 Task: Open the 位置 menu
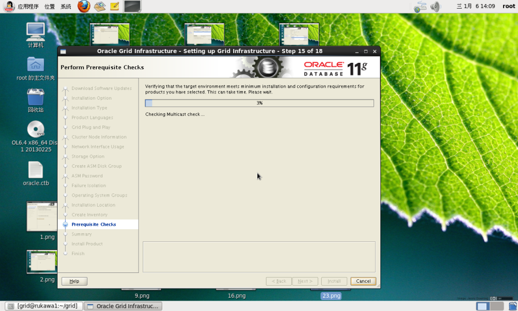coord(49,6)
